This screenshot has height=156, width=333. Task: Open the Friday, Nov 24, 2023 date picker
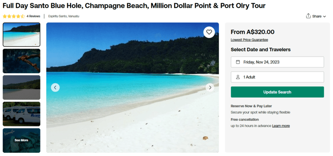pyautogui.click(x=277, y=62)
